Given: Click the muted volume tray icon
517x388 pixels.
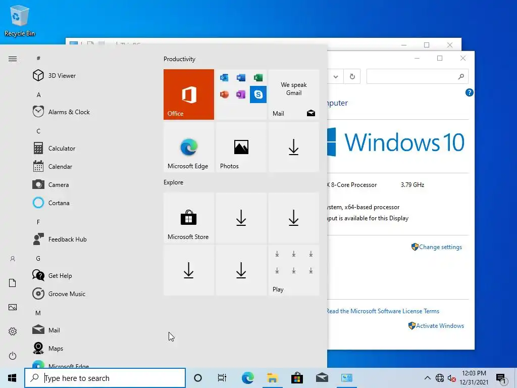Looking at the screenshot, I should [x=452, y=378].
